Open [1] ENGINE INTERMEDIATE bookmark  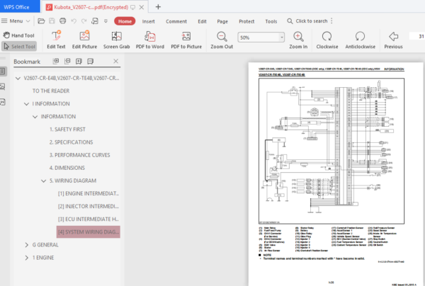[89, 193]
